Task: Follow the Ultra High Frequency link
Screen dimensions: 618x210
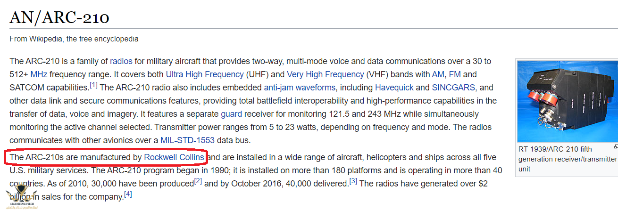Action: click(205, 74)
